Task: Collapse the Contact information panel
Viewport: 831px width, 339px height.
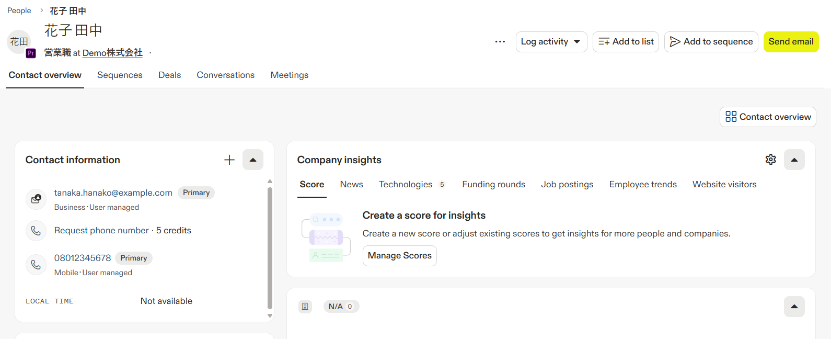Action: (x=253, y=160)
